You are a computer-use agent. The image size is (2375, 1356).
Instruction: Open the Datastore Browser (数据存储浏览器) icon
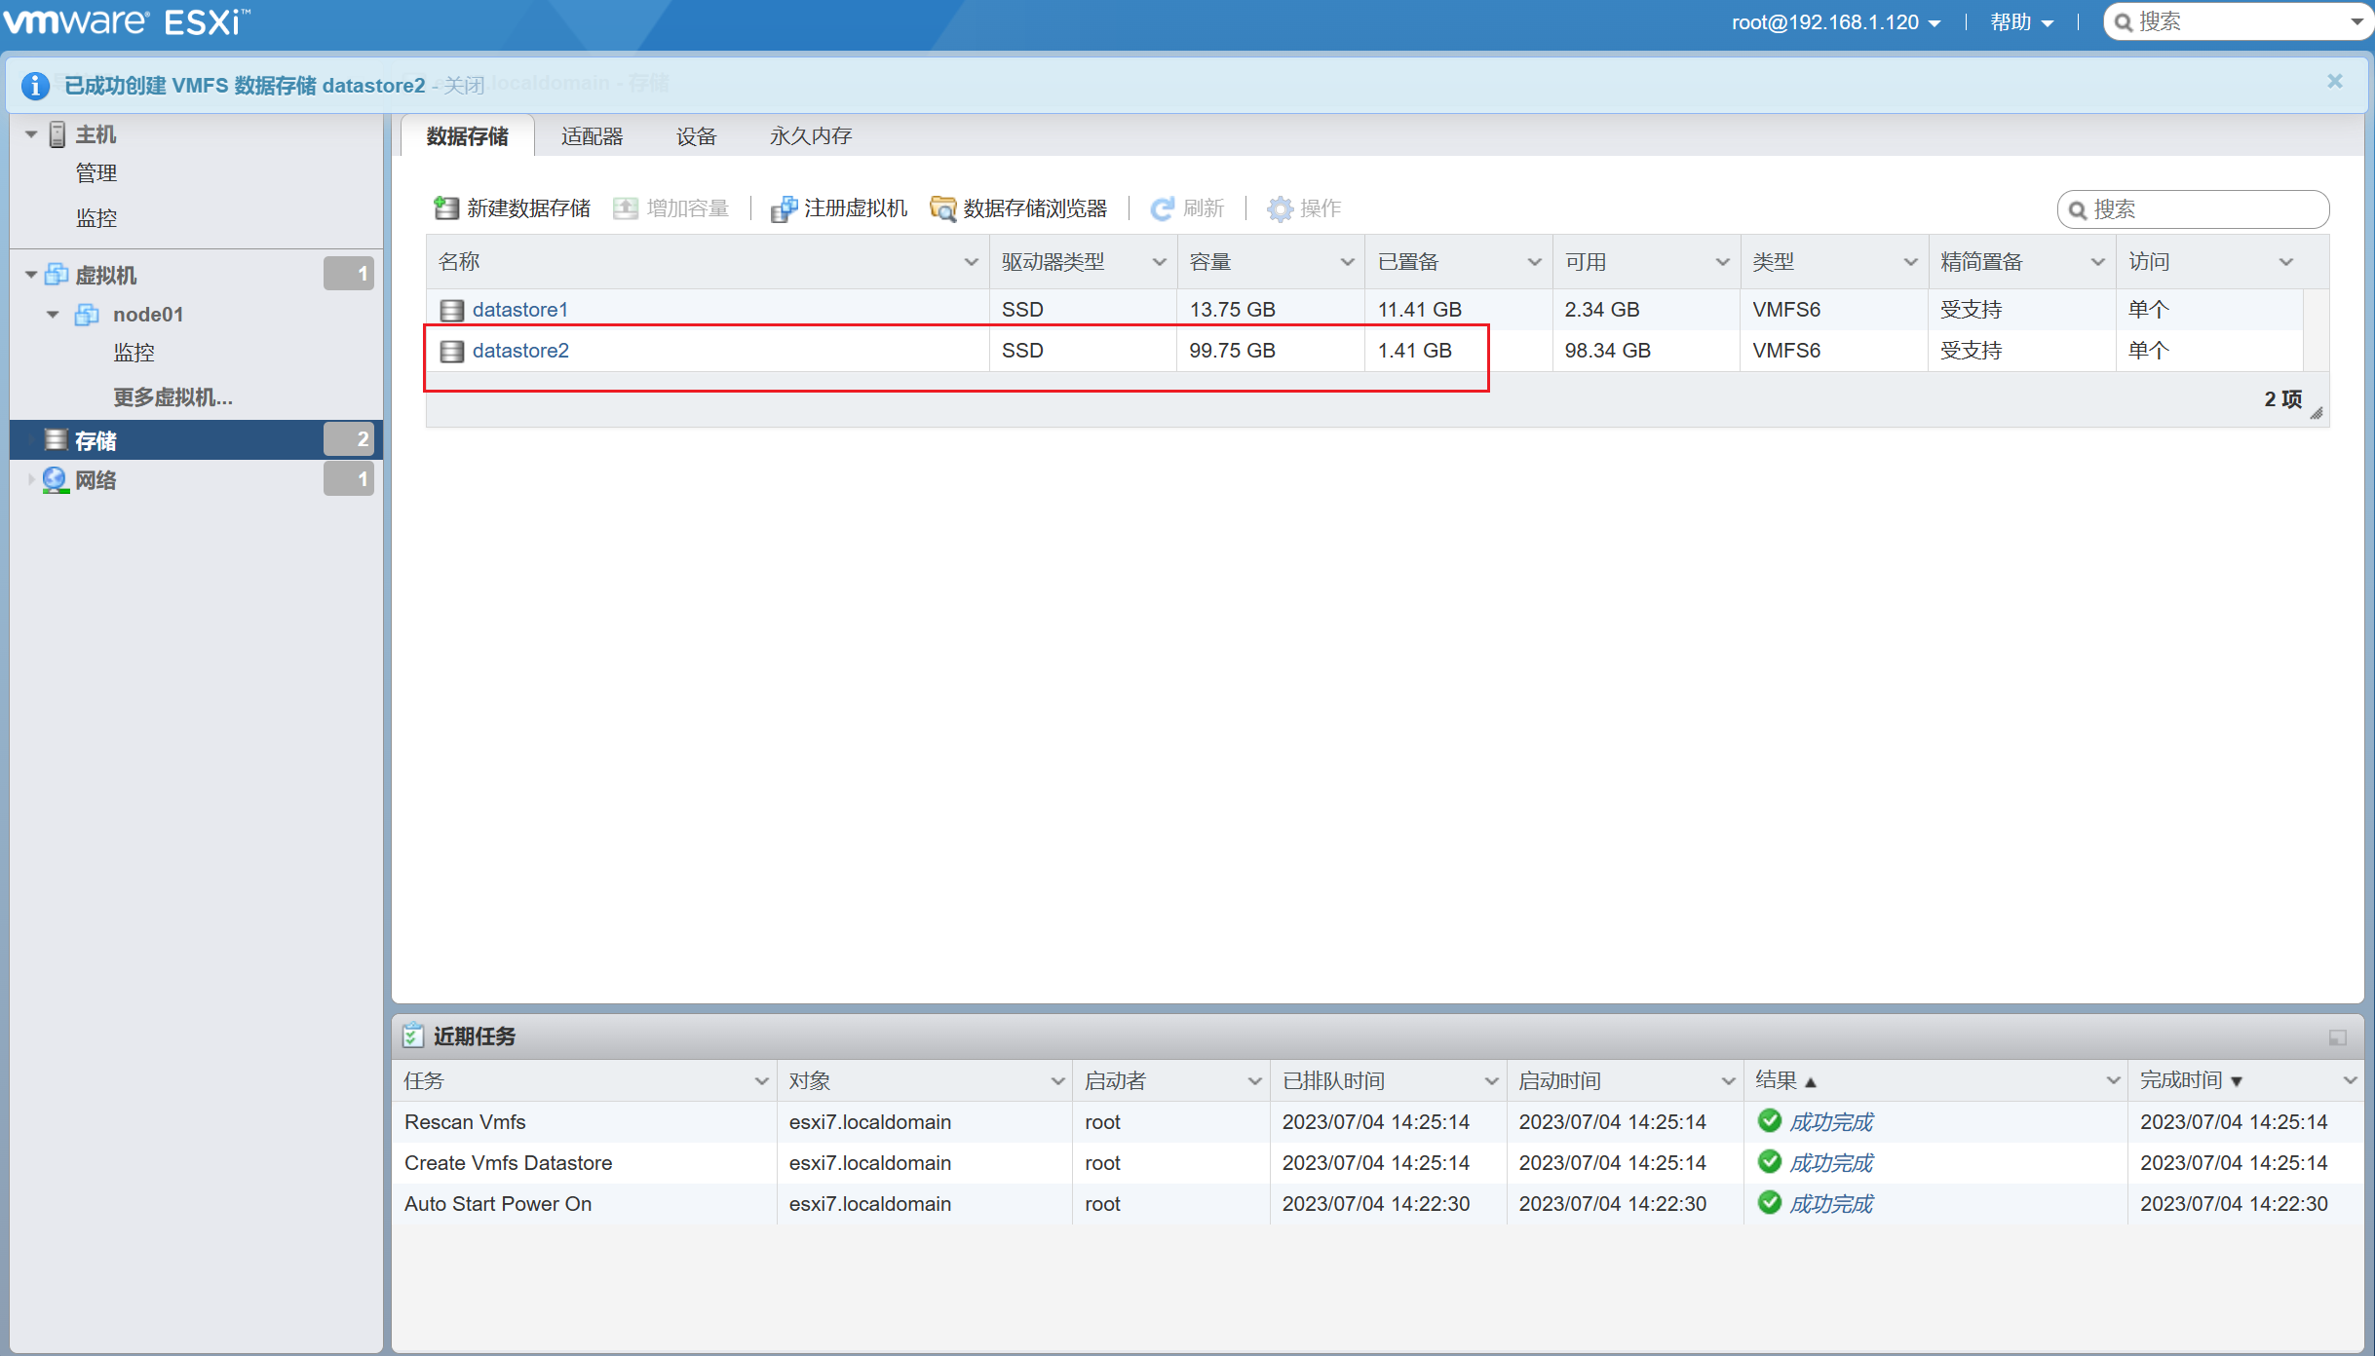click(942, 208)
